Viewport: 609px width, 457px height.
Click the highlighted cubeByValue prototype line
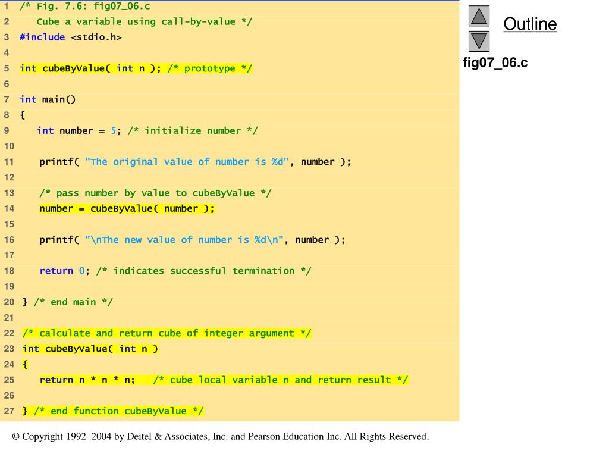tap(136, 68)
